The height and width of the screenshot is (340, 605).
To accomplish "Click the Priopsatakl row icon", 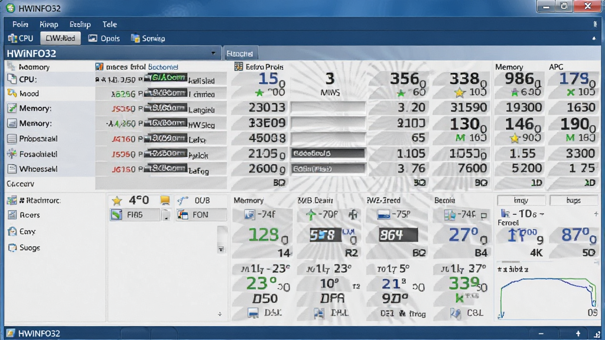I will 12,138.
